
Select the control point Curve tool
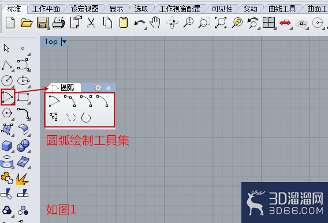[23, 64]
